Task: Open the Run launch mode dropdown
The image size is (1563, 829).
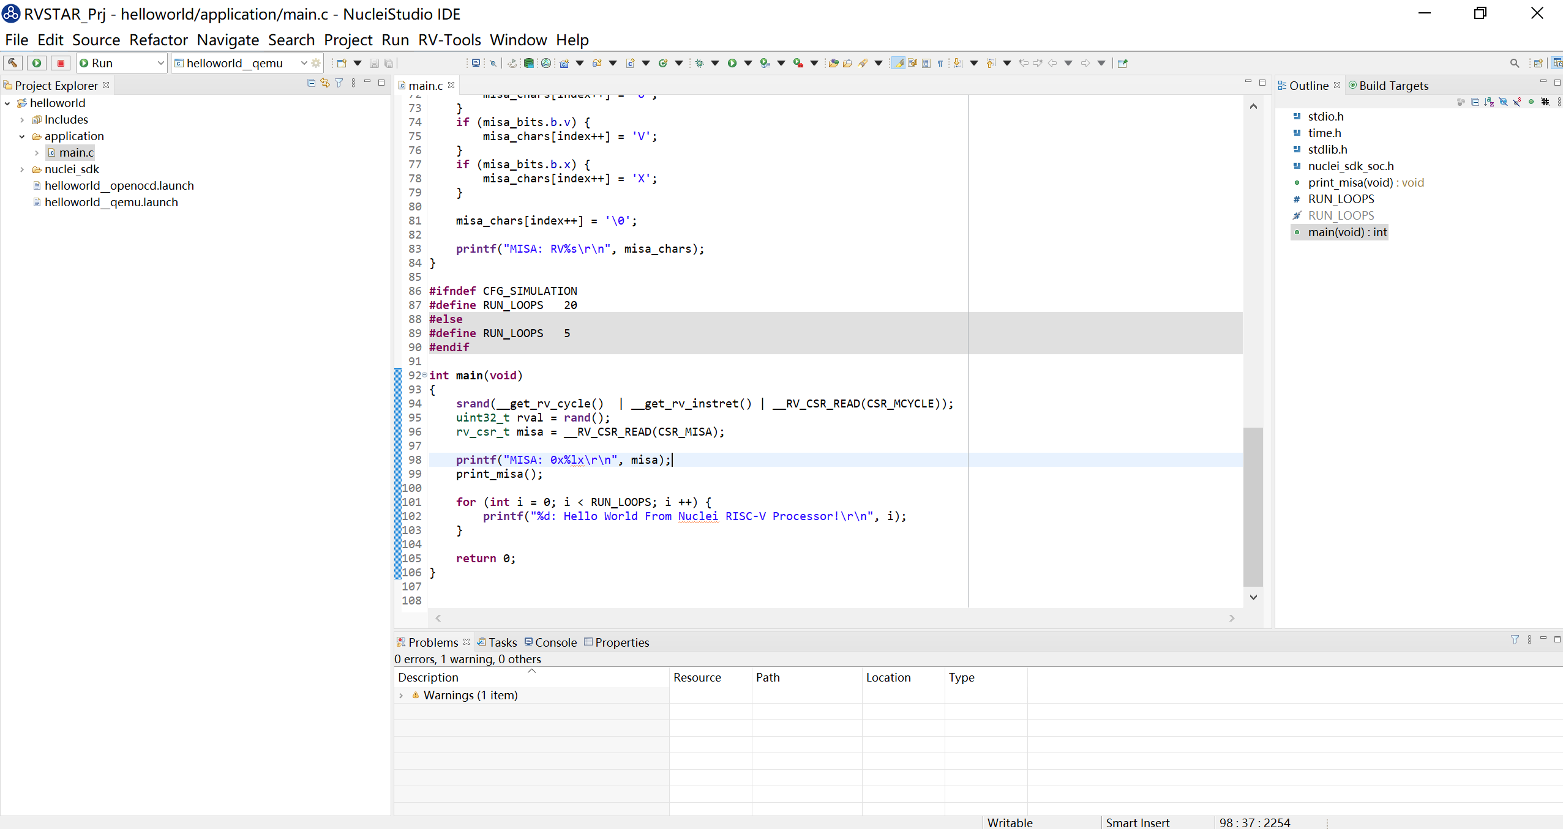Action: point(160,63)
